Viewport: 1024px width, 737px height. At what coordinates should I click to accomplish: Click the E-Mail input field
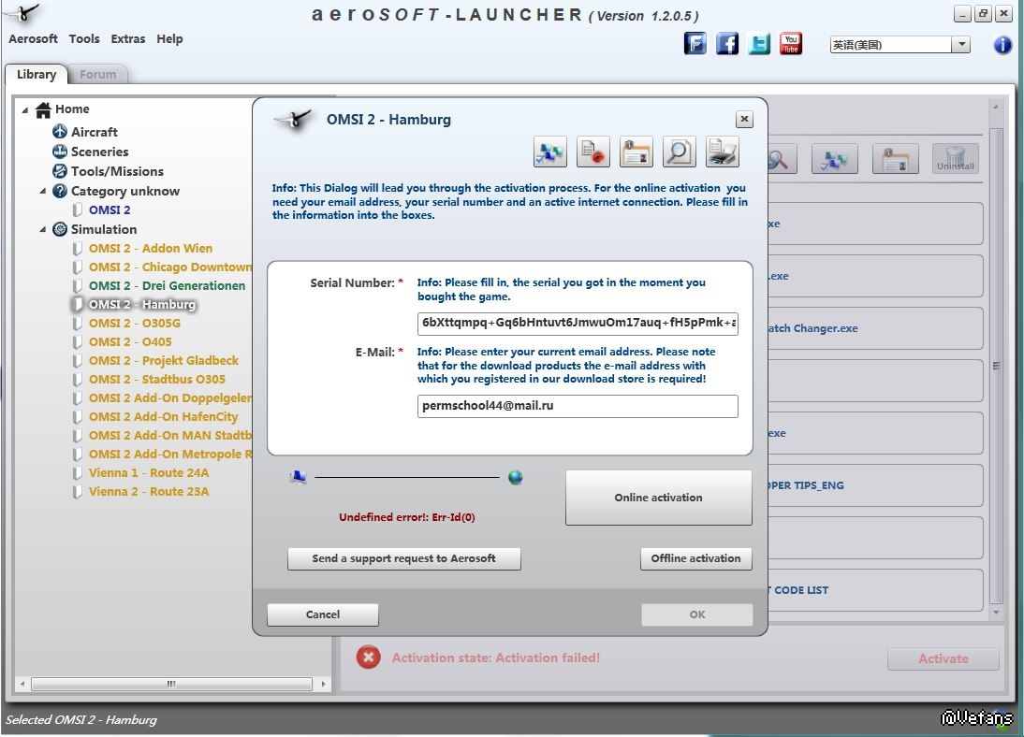click(578, 406)
